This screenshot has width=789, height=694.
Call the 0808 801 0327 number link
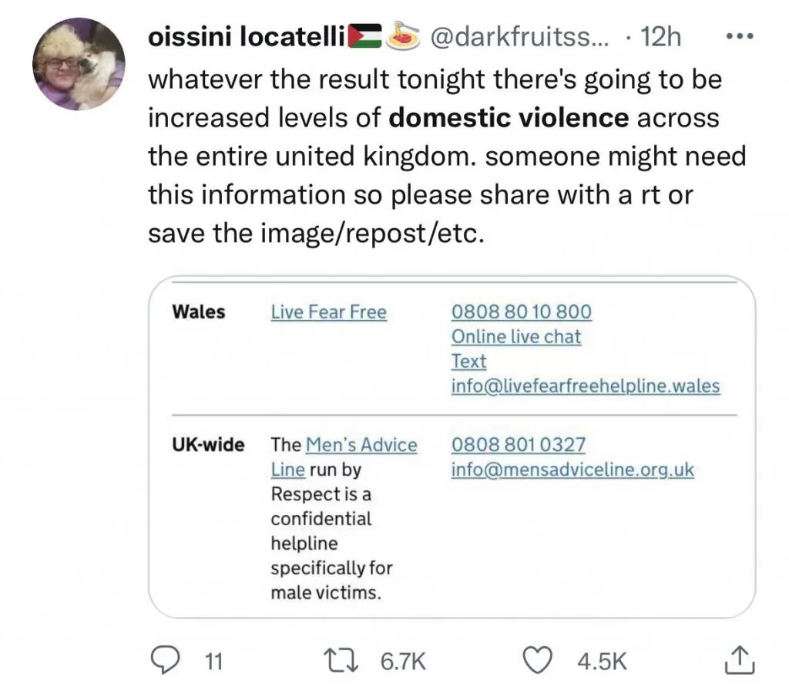[519, 445]
